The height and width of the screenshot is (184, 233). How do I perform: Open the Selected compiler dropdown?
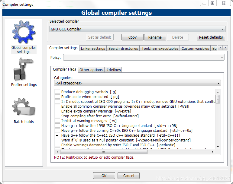[x=137, y=29]
